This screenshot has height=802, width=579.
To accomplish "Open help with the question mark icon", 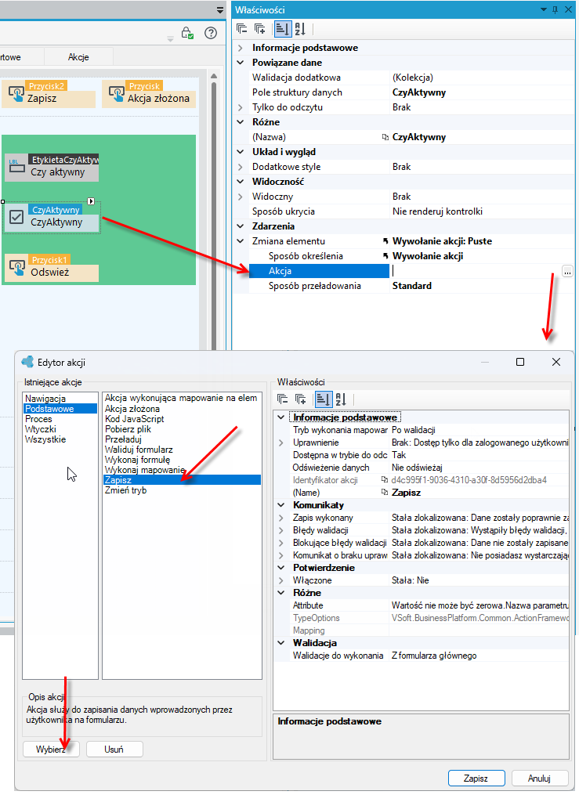I will [211, 33].
